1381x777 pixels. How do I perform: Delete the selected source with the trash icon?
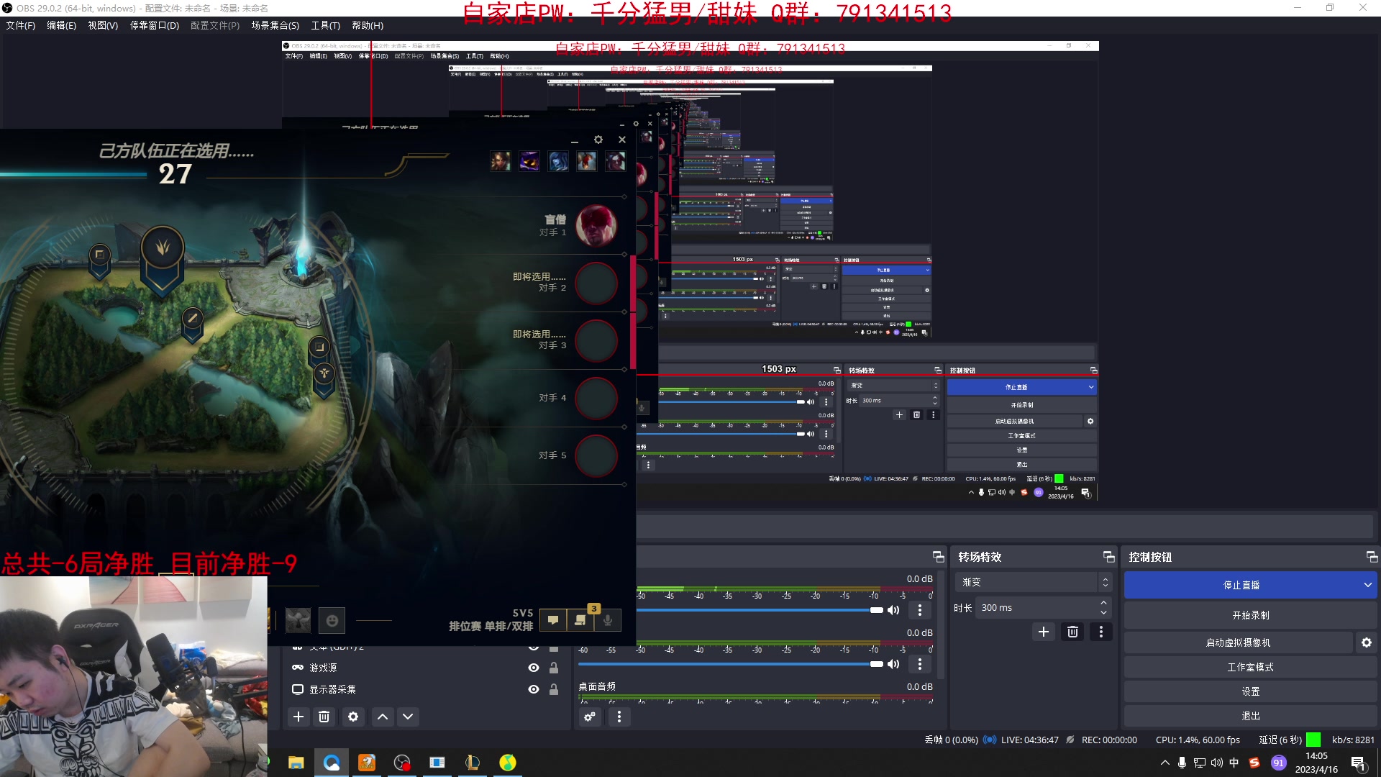[324, 717]
